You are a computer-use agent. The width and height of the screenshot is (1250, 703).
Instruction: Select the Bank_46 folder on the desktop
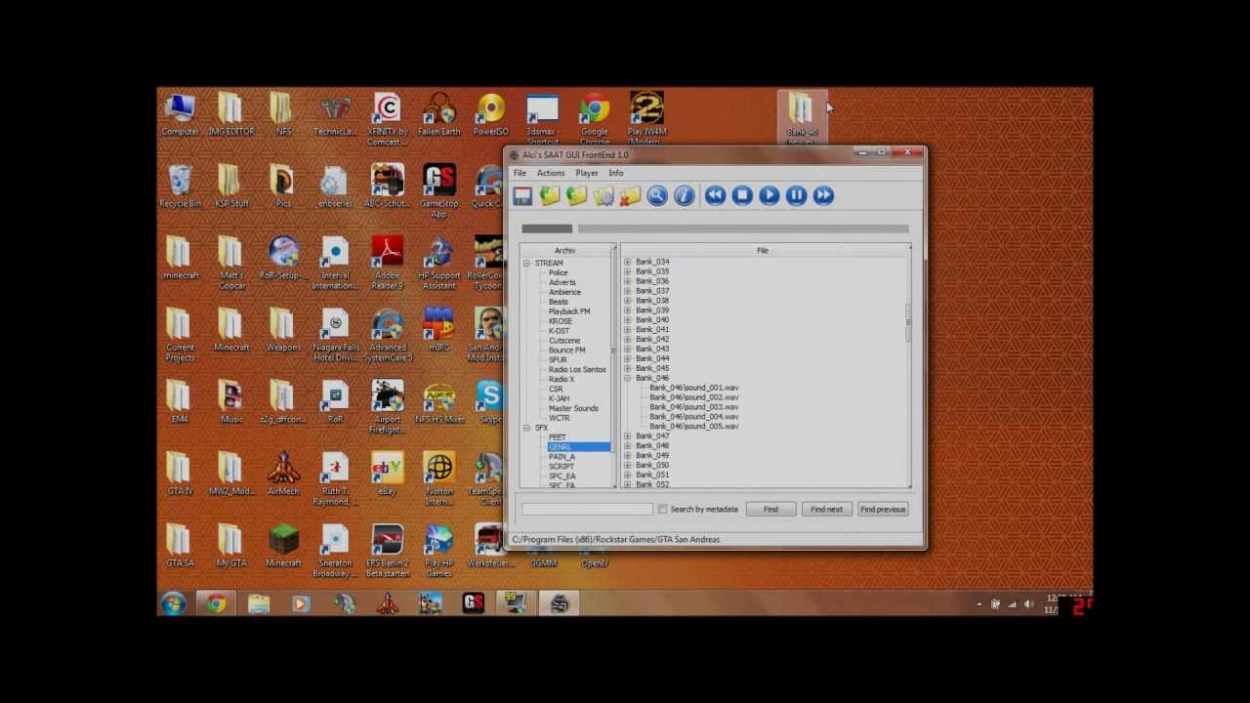(x=802, y=119)
